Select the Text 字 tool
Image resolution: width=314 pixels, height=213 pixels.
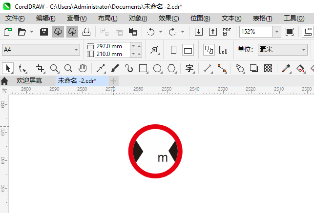189,68
